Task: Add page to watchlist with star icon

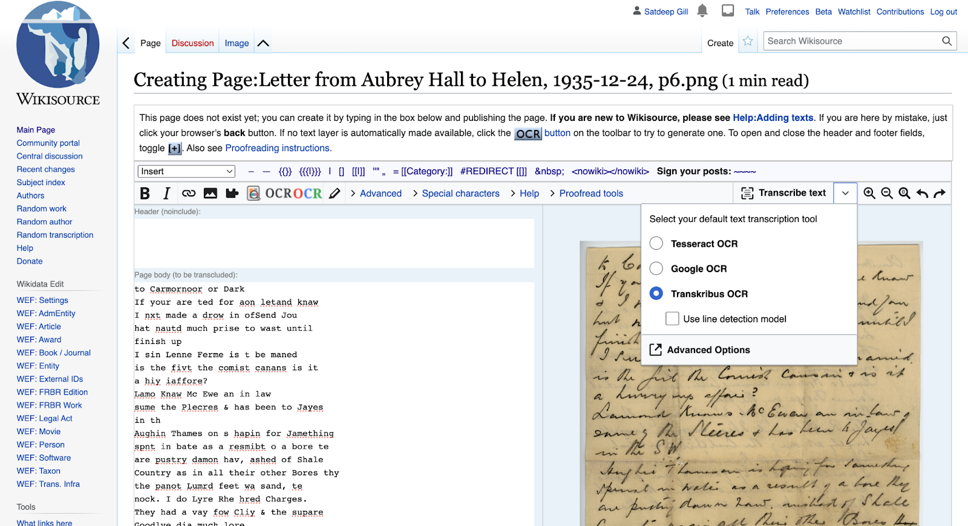Action: 748,41
